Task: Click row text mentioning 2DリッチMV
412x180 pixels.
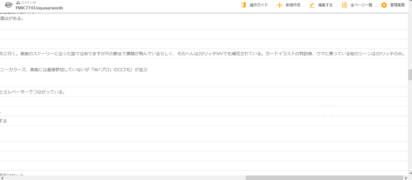Action: (x=203, y=54)
